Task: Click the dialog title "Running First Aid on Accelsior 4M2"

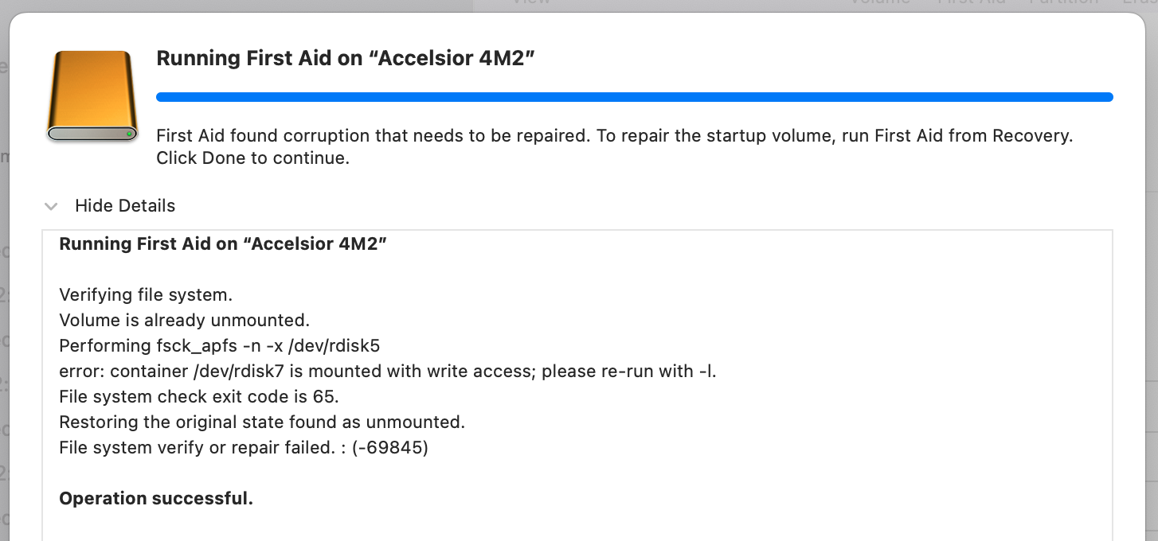Action: pyautogui.click(x=345, y=58)
